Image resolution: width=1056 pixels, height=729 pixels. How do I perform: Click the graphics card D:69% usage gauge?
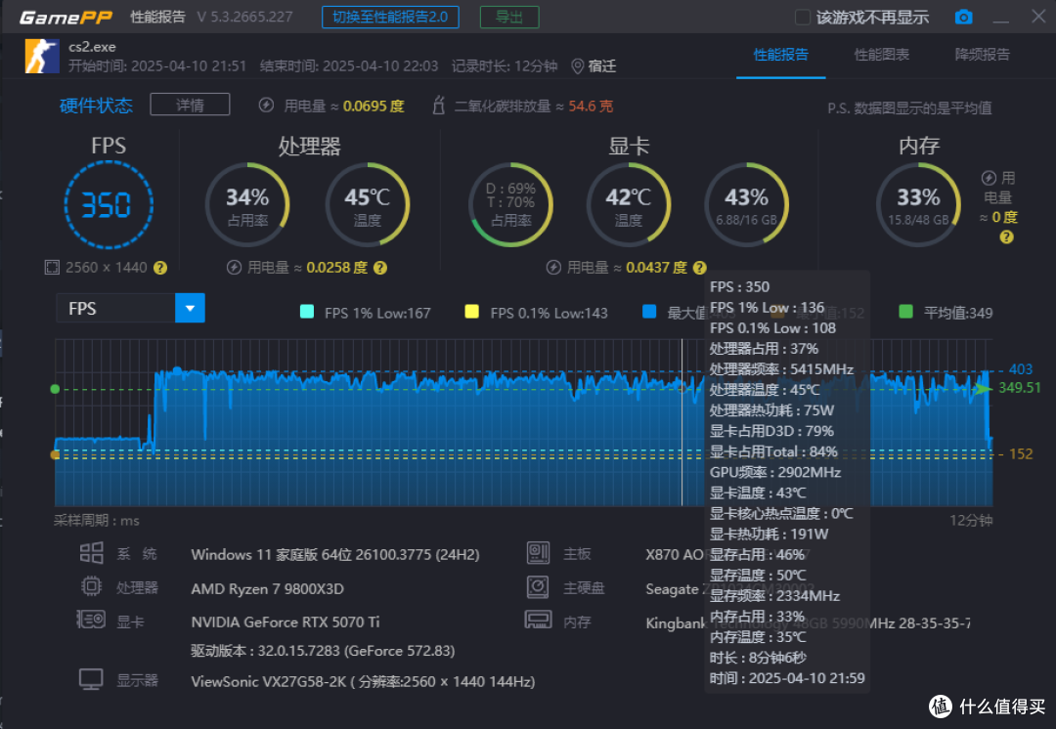(510, 204)
